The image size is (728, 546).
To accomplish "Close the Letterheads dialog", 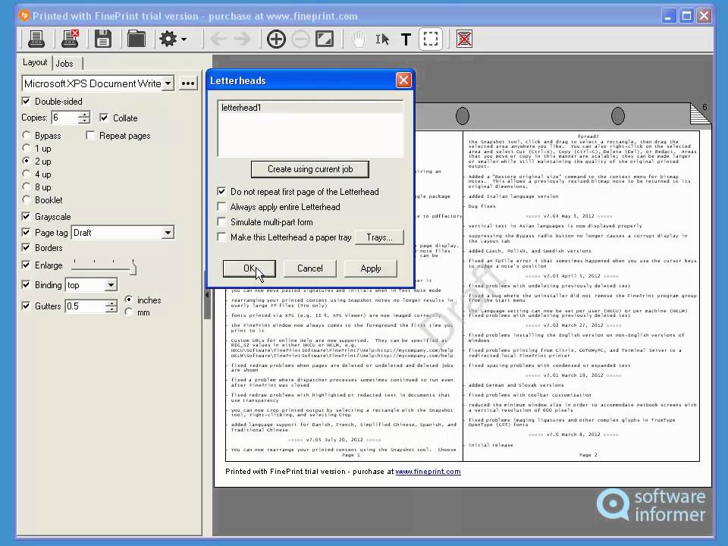I will pyautogui.click(x=403, y=80).
